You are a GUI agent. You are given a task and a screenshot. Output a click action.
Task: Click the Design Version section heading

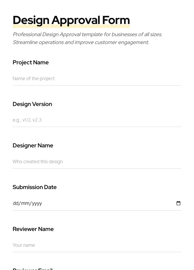32,104
